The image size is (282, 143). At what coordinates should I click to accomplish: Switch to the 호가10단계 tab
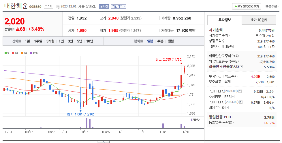(x=259, y=20)
